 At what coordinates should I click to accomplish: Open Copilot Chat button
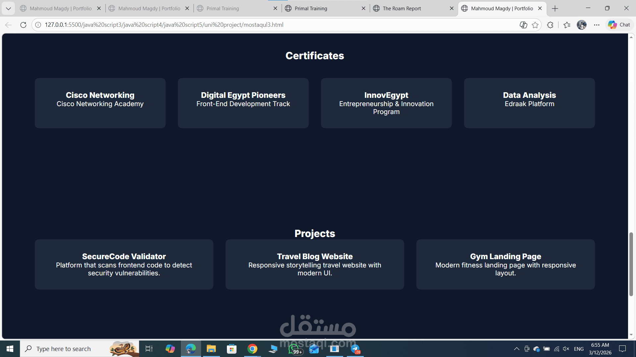click(619, 25)
